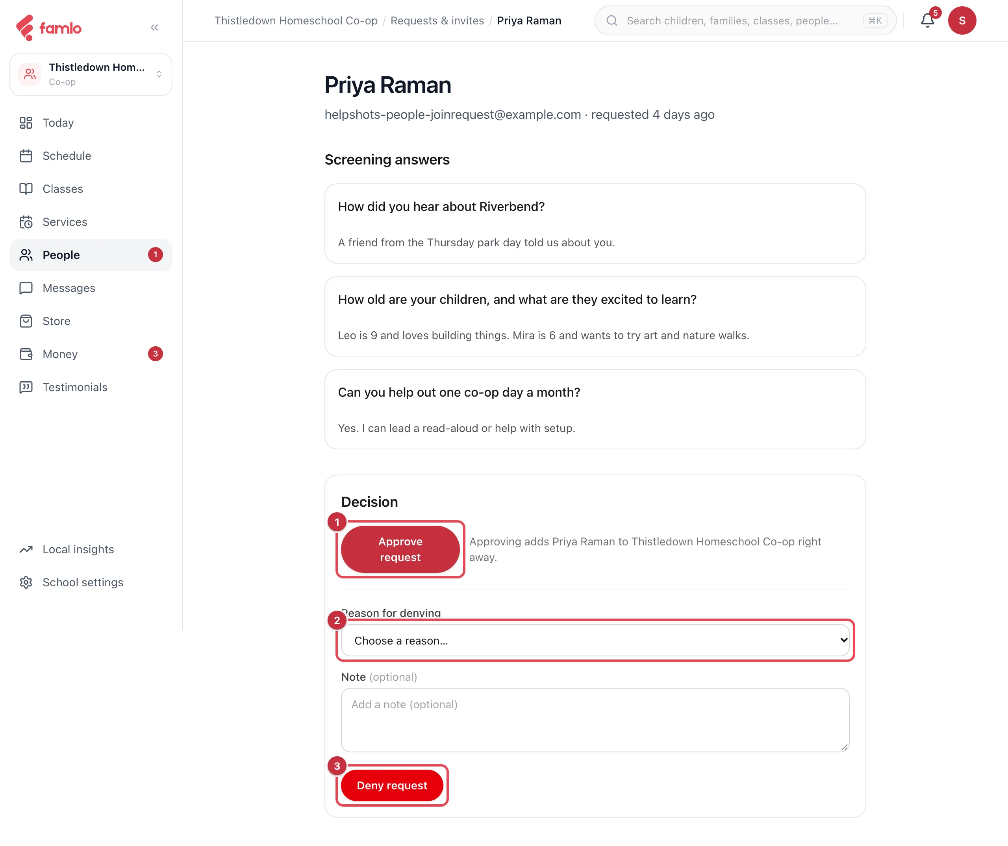1008x846 pixels.
Task: Open the Reason for denying dropdown
Action: coord(595,640)
